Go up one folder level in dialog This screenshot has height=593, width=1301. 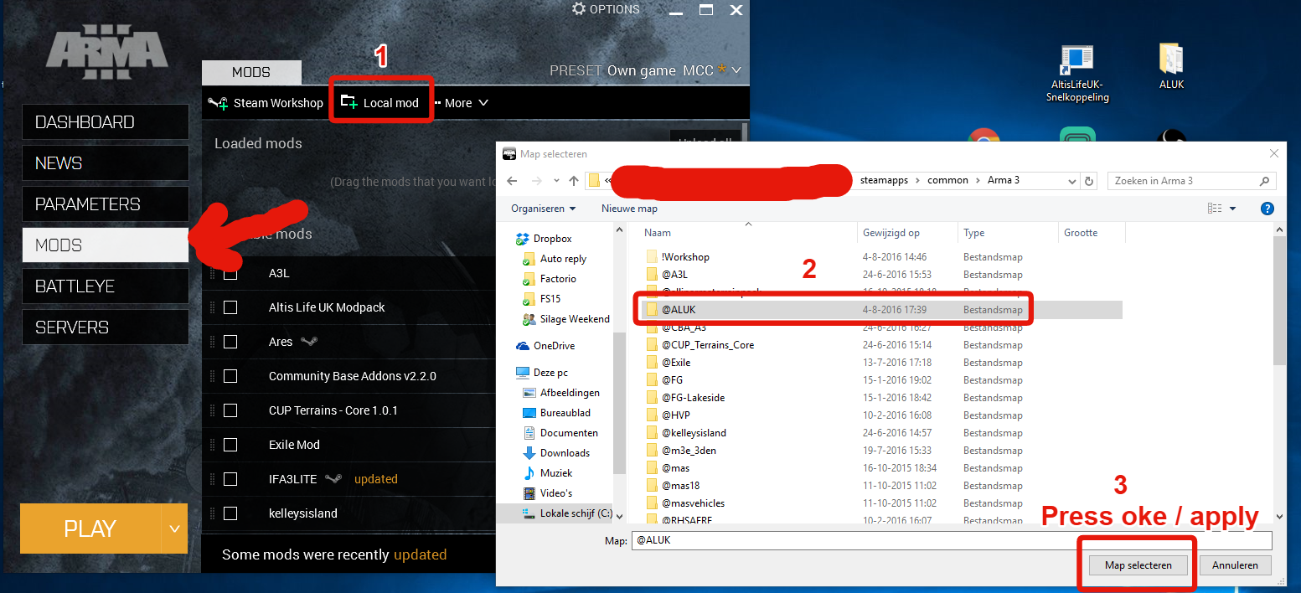click(x=574, y=181)
